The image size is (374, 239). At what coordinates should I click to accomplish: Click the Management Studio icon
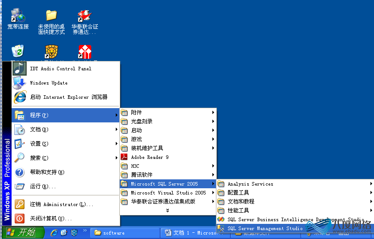(221, 228)
